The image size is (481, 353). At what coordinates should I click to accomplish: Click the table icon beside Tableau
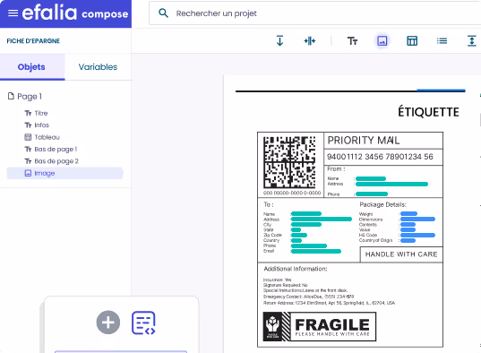(28, 137)
